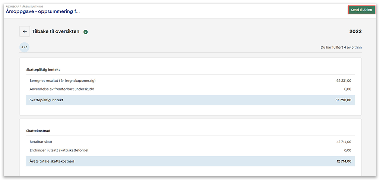The width and height of the screenshot is (380, 180).
Task: Select the Anvendelse av fremførbart underskudd row
Action: click(x=62, y=89)
